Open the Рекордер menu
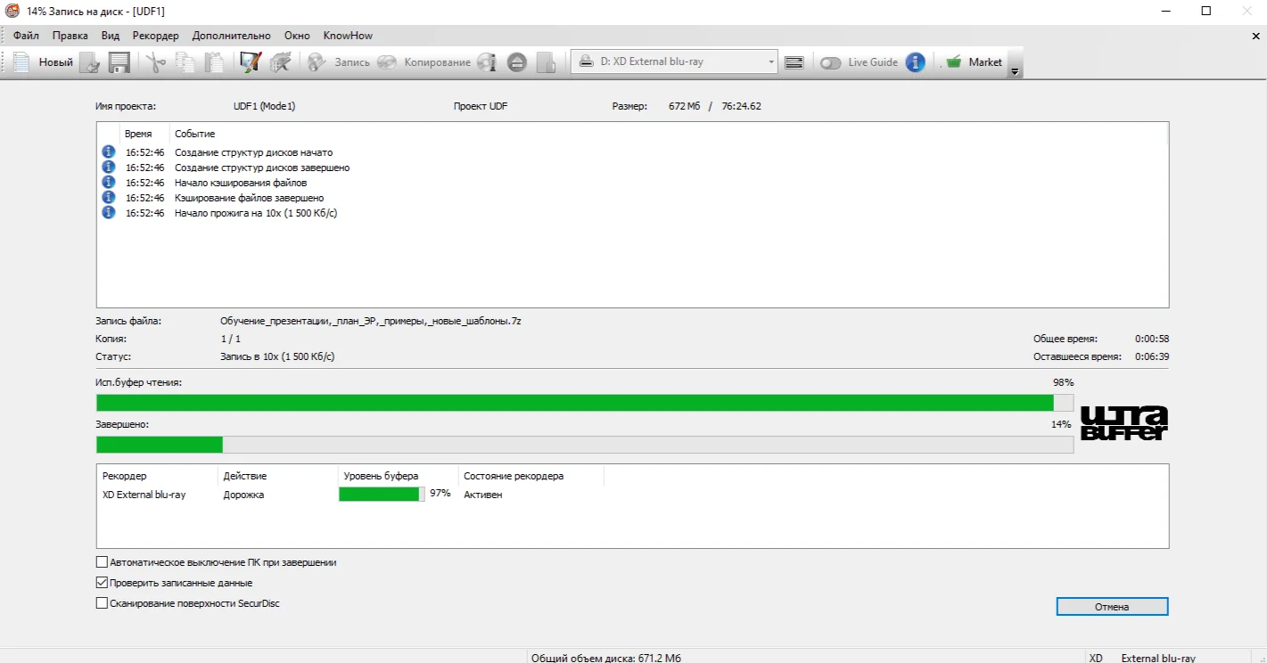The image size is (1267, 663). [156, 36]
